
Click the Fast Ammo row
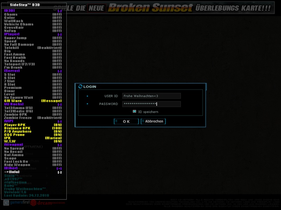[x=33, y=54]
